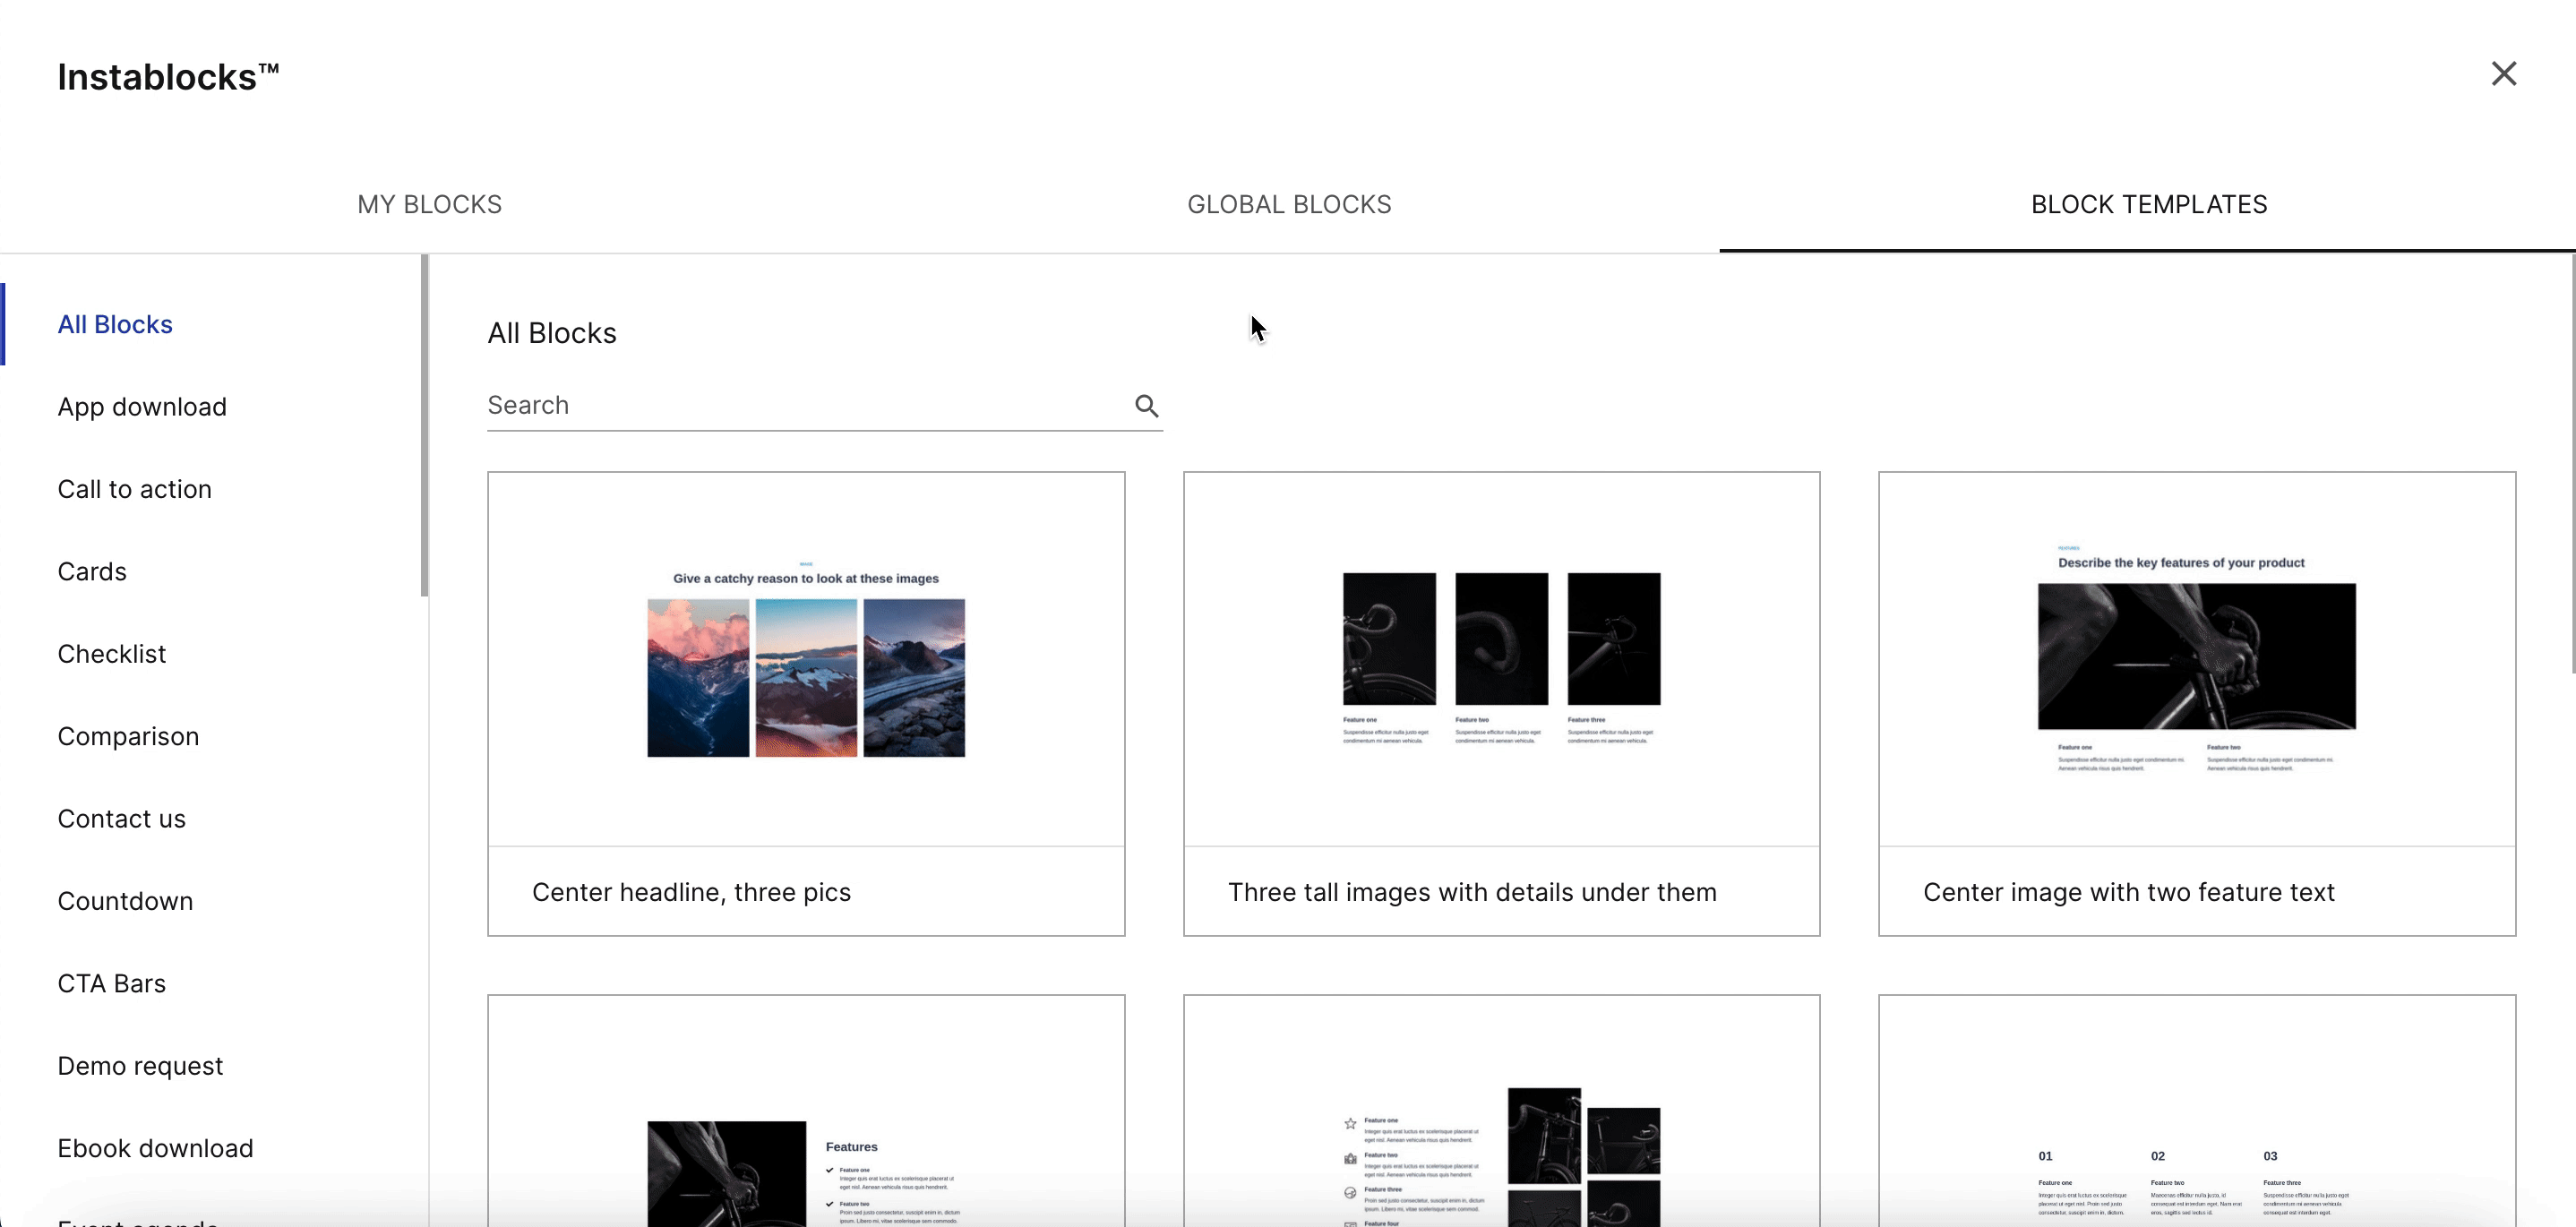Choose the numbered 01 02 03 features block
The width and height of the screenshot is (2576, 1227).
(x=2196, y=1111)
